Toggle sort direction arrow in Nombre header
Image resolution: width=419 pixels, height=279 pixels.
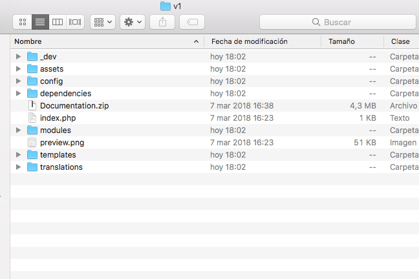click(x=196, y=41)
